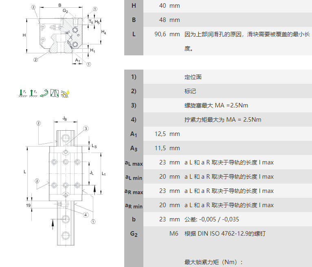Image resolution: width=312 pixels, height=267 pixels.
Task: Select the H parameter row label
Action: coord(134,6)
